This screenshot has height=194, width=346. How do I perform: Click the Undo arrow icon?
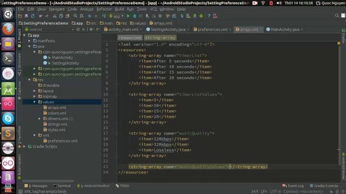coord(41,16)
